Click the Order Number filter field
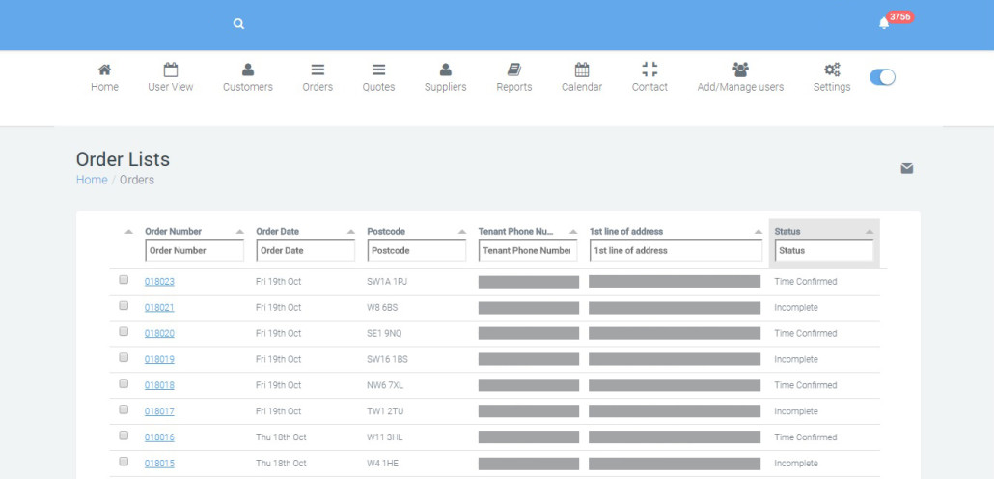Screen dimensions: 994x479 click(195, 250)
